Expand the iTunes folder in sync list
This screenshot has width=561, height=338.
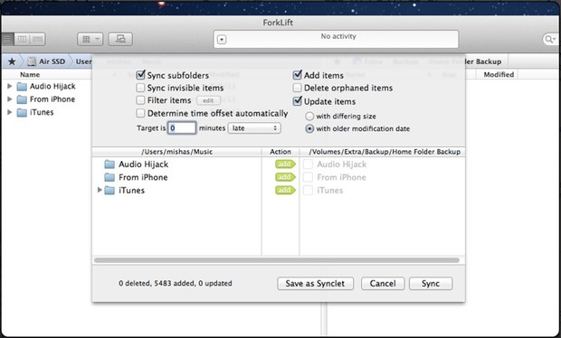pyautogui.click(x=100, y=190)
